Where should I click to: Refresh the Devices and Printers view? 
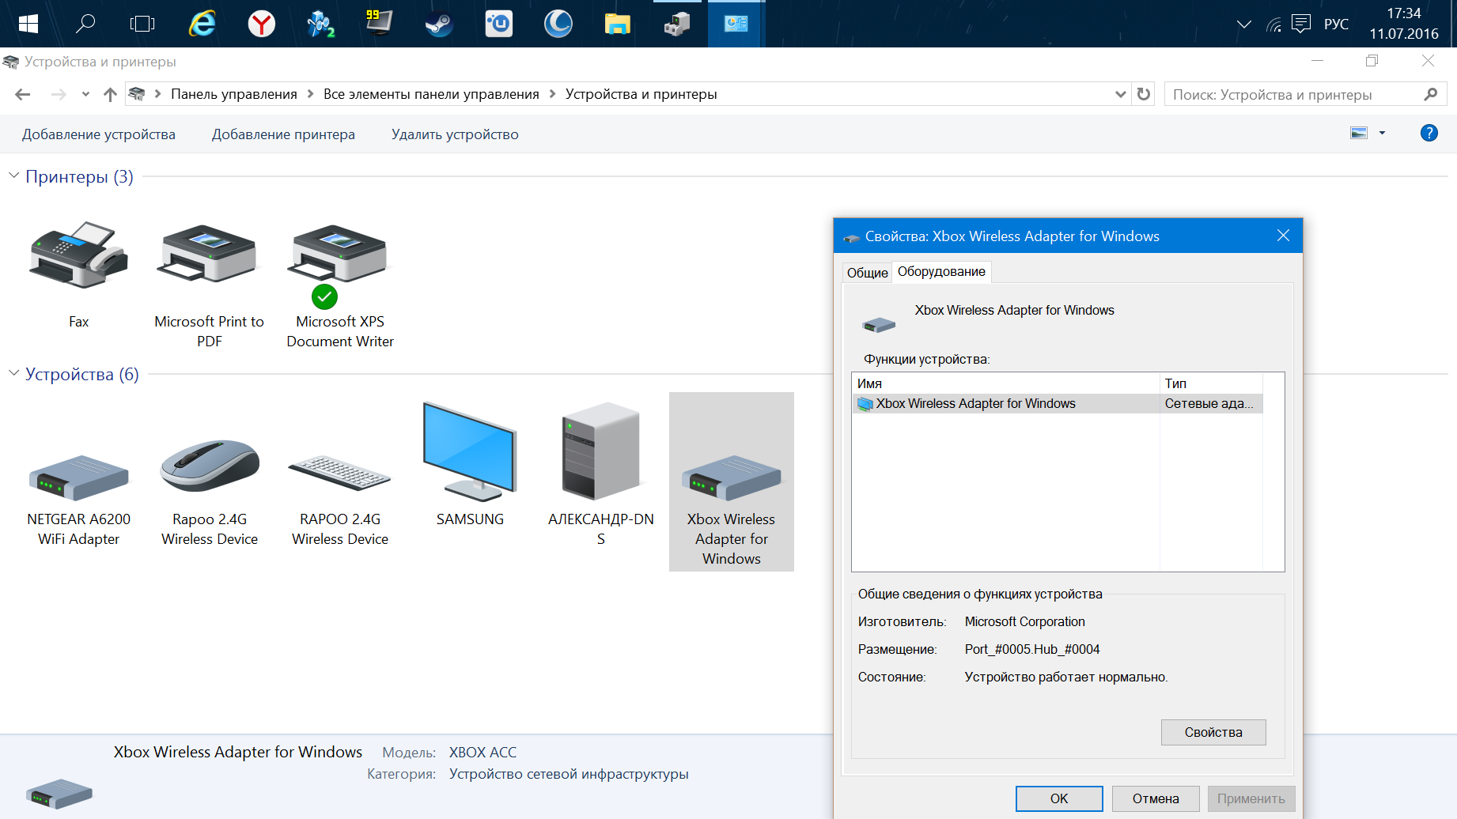[x=1144, y=94]
